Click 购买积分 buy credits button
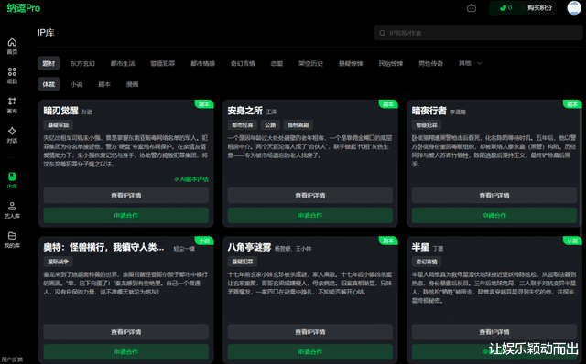Screen dimensions: 586x364 coord(539,8)
